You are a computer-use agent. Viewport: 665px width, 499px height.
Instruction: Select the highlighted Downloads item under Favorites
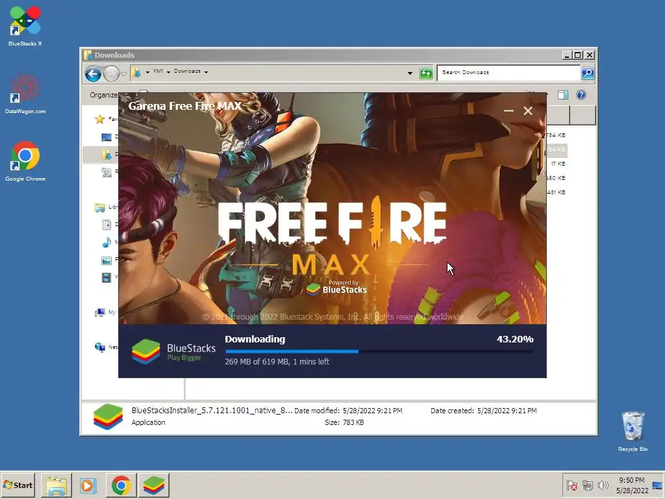click(107, 154)
